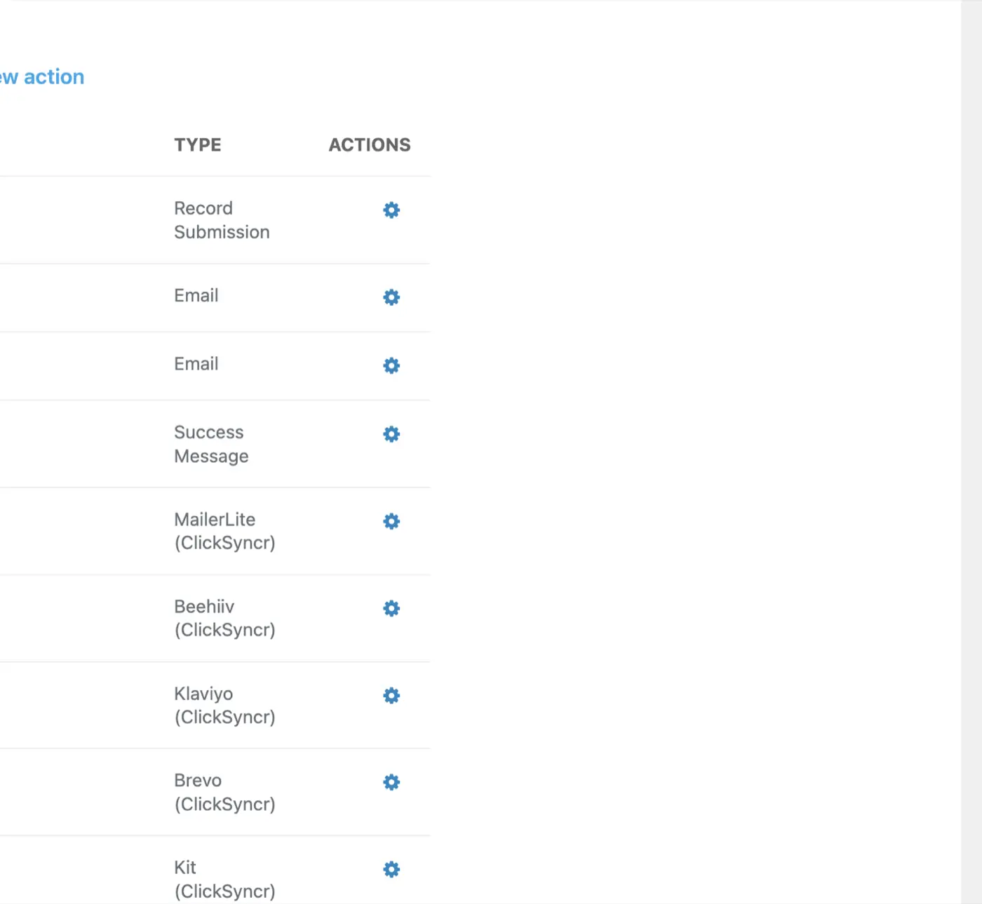Click the Brevo (ClickSyncr) gear icon
The height and width of the screenshot is (904, 982).
391,782
